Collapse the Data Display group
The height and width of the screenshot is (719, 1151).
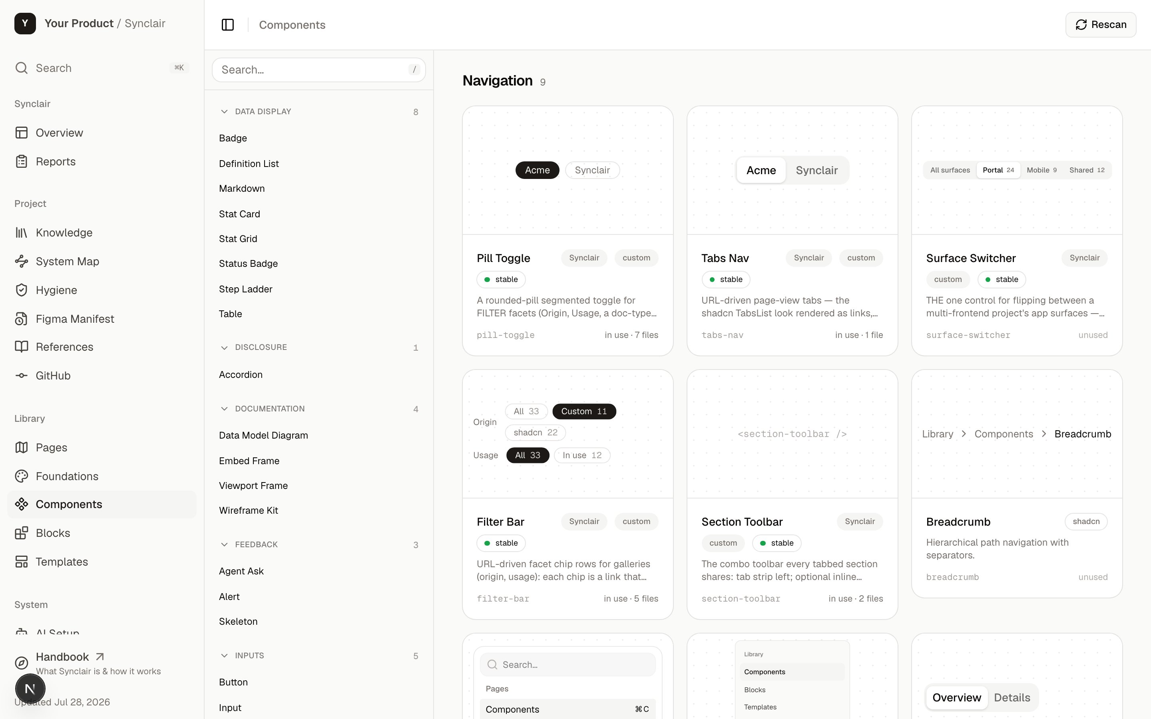point(319,111)
